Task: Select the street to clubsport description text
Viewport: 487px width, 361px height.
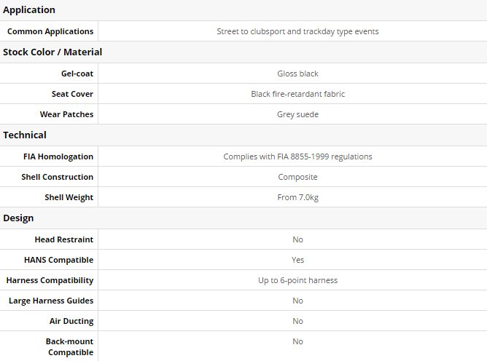Action: 297,31
